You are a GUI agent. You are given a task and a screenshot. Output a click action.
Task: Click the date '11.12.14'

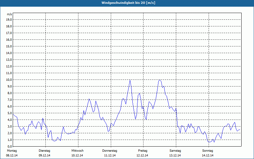pyautogui.click(x=110, y=156)
